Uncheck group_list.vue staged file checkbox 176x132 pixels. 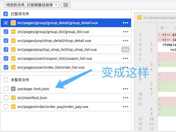click(6, 32)
